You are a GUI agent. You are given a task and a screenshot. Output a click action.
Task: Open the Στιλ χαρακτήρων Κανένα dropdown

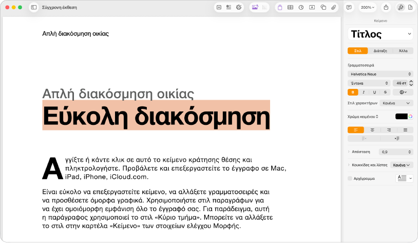(396, 103)
